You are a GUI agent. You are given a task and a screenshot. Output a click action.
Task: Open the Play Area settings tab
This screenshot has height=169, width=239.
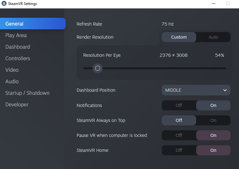click(x=16, y=35)
